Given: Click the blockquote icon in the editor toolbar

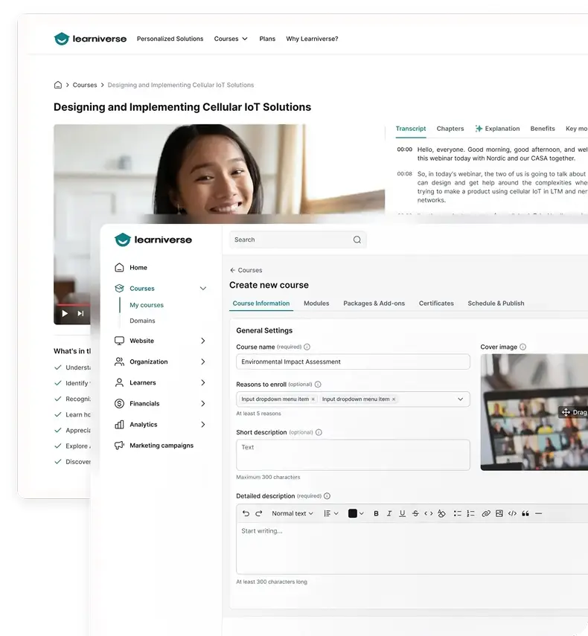Looking at the screenshot, I should click(x=525, y=513).
